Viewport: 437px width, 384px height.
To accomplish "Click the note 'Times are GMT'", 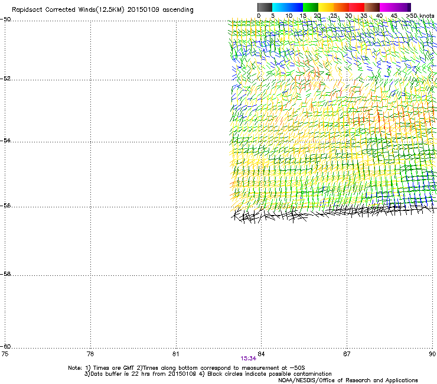I will [114, 368].
